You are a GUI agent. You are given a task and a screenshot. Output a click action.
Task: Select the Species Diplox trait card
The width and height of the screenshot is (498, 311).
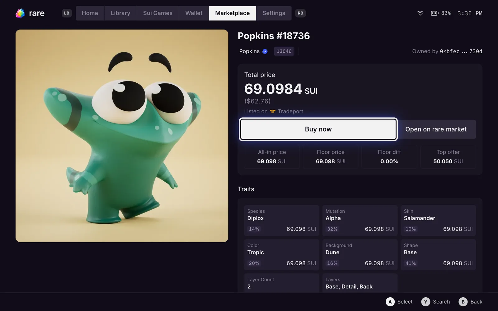pyautogui.click(x=282, y=220)
